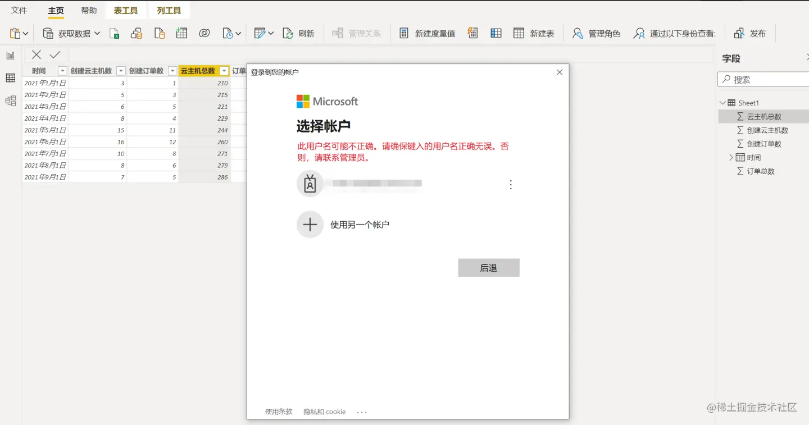
Task: Click the footer ellipsis more options
Action: pyautogui.click(x=362, y=412)
